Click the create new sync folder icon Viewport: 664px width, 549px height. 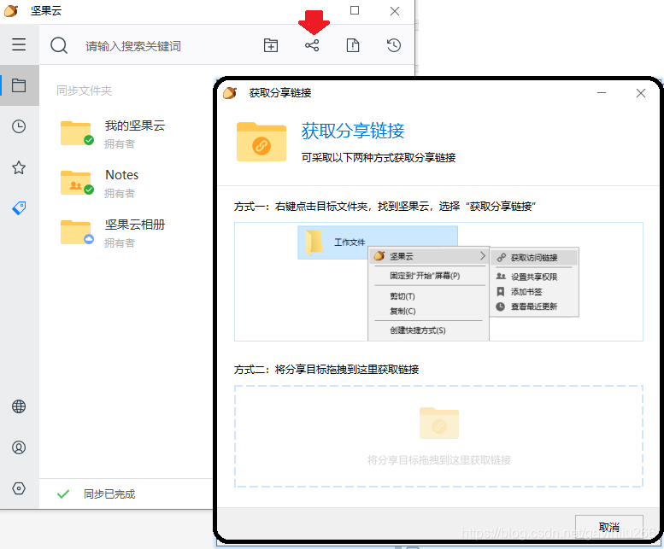[271, 45]
